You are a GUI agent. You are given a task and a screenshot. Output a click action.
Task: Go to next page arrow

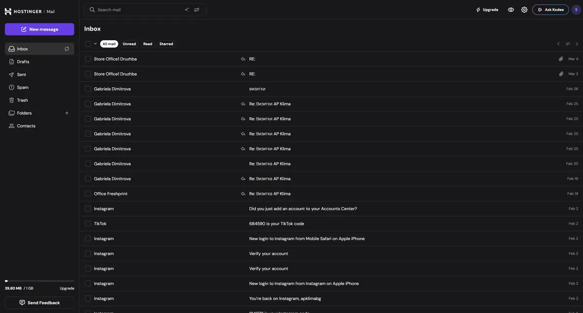coord(577,44)
